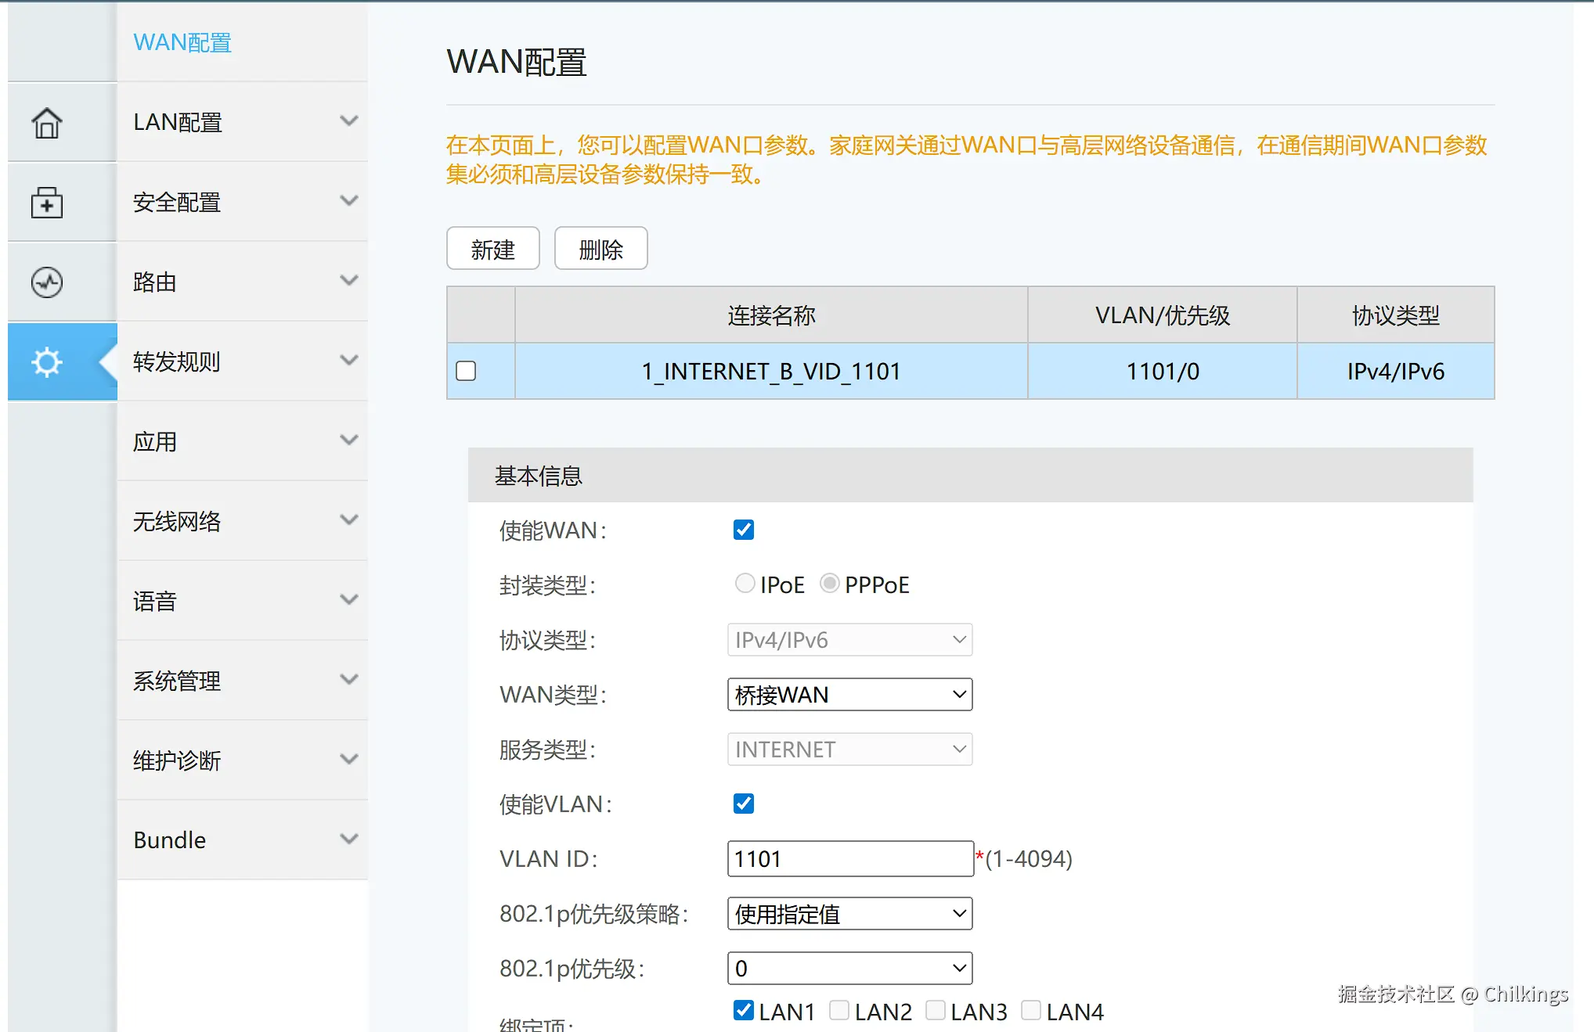The width and height of the screenshot is (1594, 1032).
Task: Expand the LAN配置 section
Action: 243,122
